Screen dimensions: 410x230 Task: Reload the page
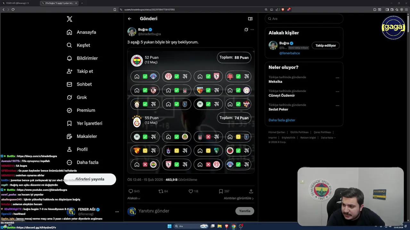click(13, 10)
